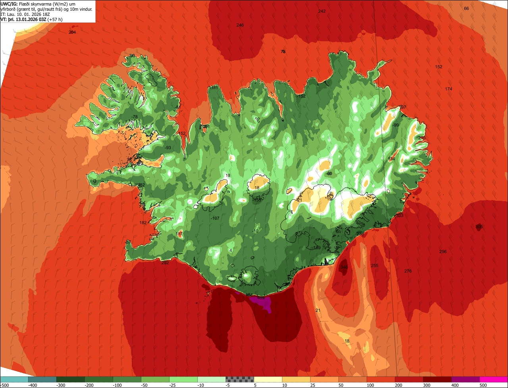Click the pale yellow 5 to 10 swatch

pyautogui.click(x=267, y=379)
